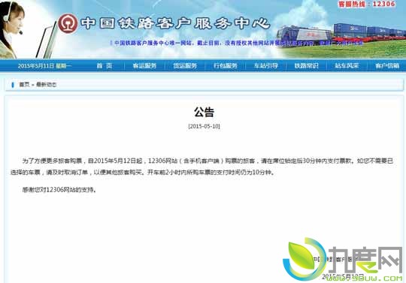Go to 行包服务 in navigation bar
The height and width of the screenshot is (283, 406).
pyautogui.click(x=226, y=65)
